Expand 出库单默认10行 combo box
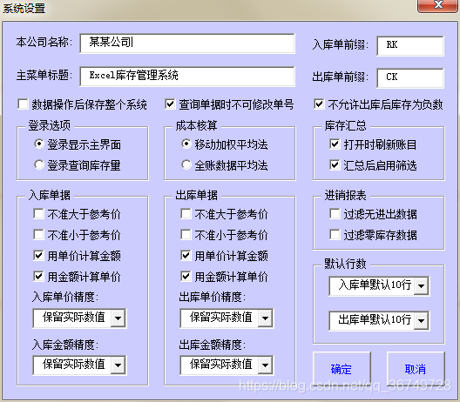This screenshot has height=402, width=460. click(422, 320)
